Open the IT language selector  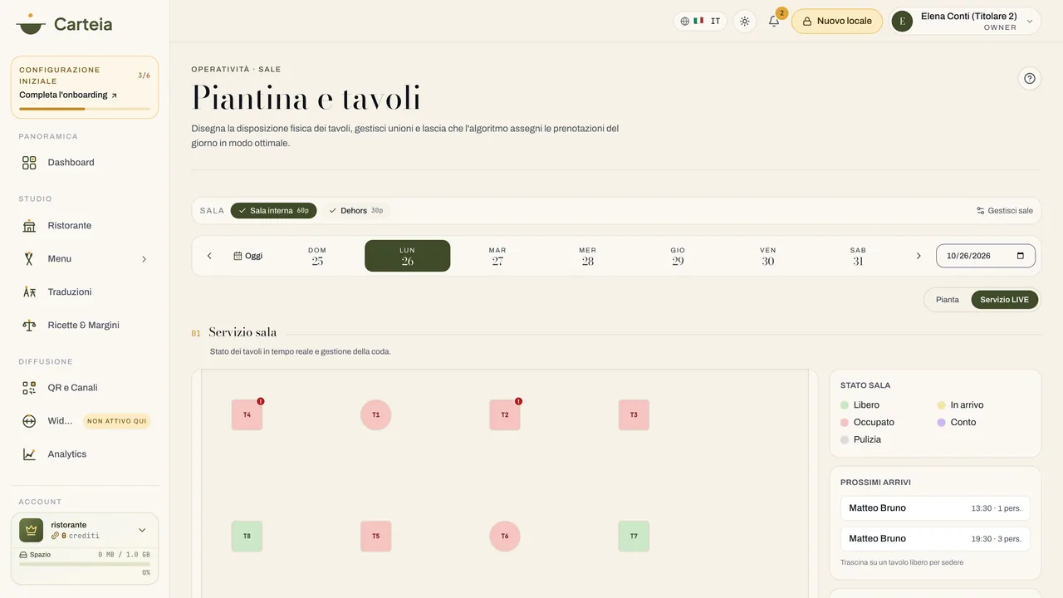coord(700,22)
